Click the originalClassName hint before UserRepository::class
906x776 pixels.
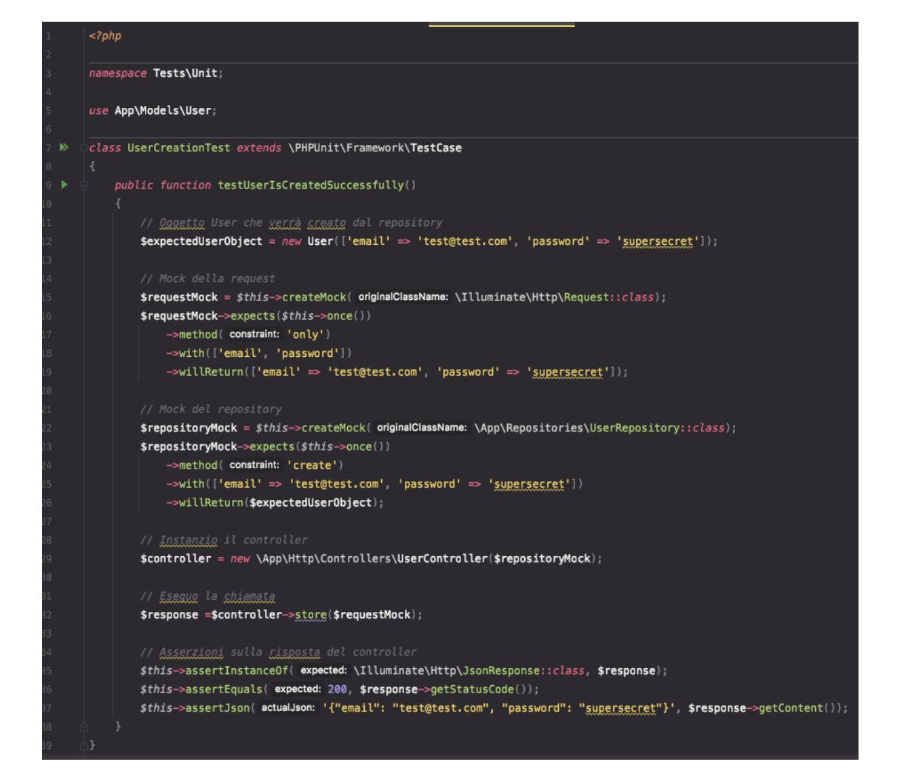click(421, 428)
